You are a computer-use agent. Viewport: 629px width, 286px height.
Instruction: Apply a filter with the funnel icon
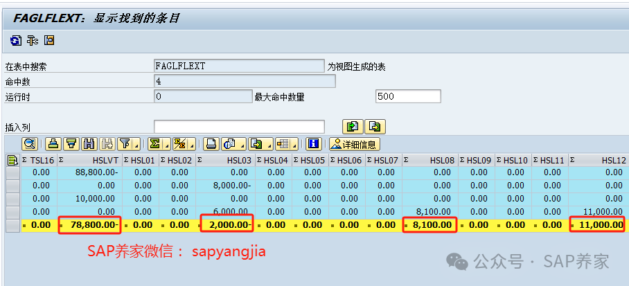click(x=125, y=143)
